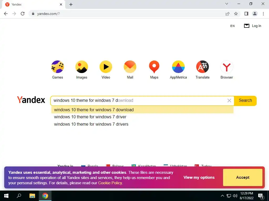Bookmark this page with star icon
269x201 pixels.
click(236, 14)
